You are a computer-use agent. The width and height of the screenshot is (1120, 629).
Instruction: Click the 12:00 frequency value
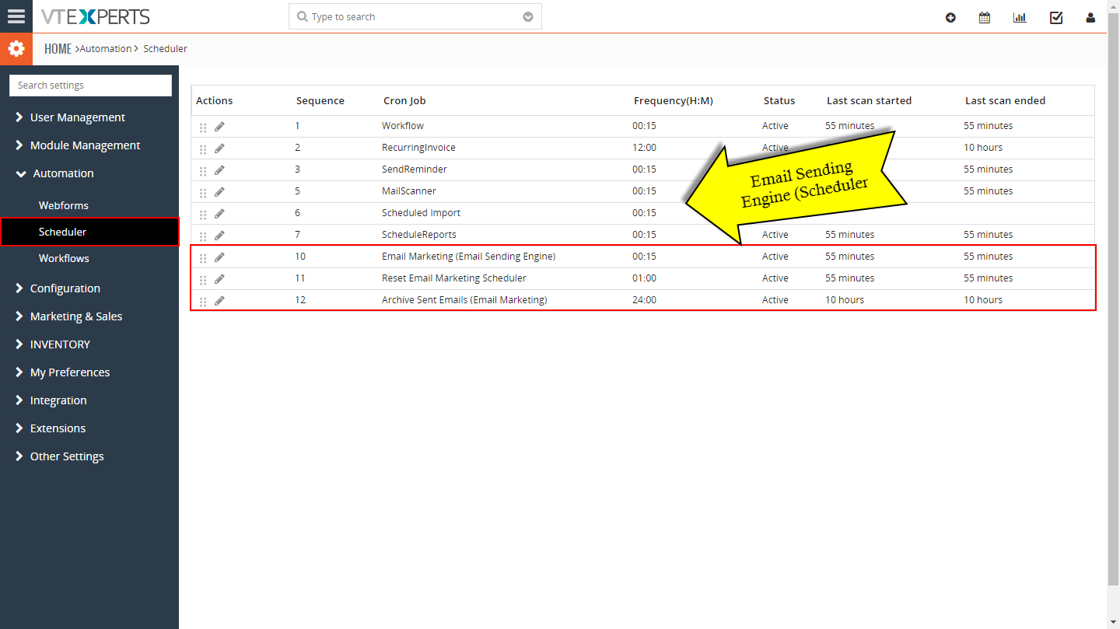pos(644,148)
